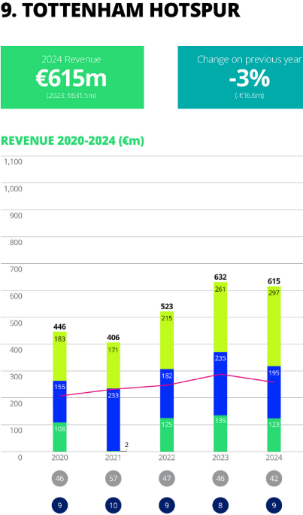Click the 2024 green segment labeled 123
The height and width of the screenshot is (515, 303).
274,435
